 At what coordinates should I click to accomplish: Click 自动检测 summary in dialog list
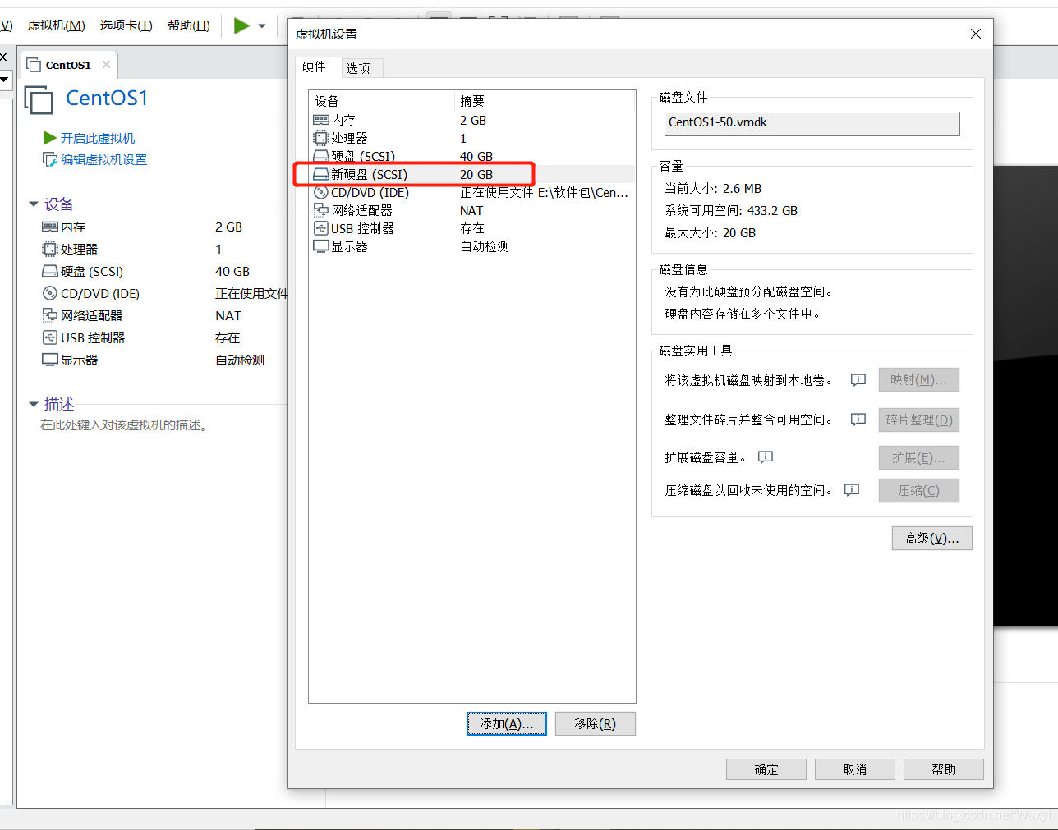[485, 247]
